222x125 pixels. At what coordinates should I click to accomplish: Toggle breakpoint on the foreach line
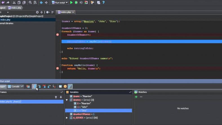[57, 35]
